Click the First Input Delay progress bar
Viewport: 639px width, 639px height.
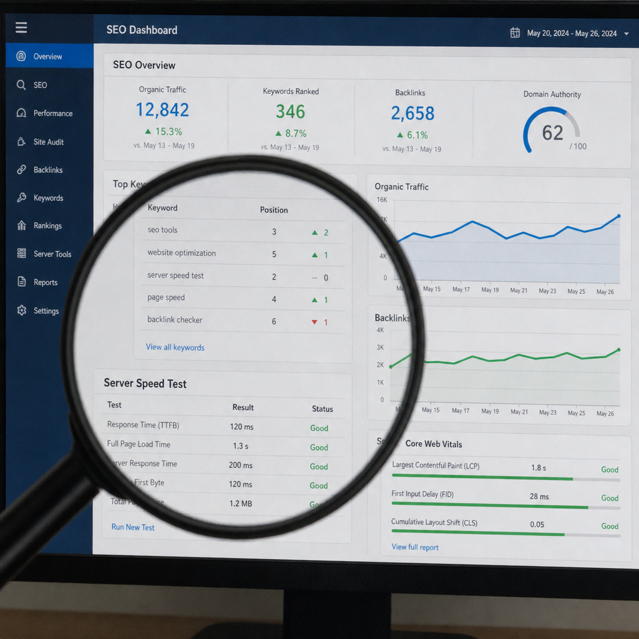(x=505, y=505)
